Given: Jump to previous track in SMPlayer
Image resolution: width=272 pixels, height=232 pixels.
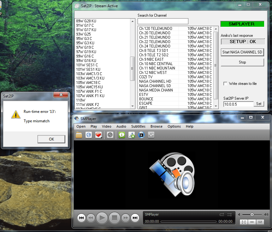Looking at the screenshot, I should (81, 218).
